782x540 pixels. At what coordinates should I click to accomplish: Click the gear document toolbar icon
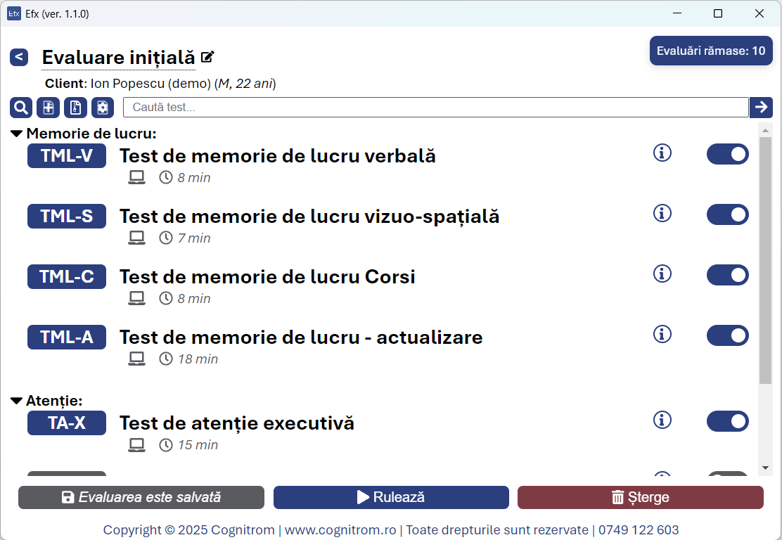point(103,108)
